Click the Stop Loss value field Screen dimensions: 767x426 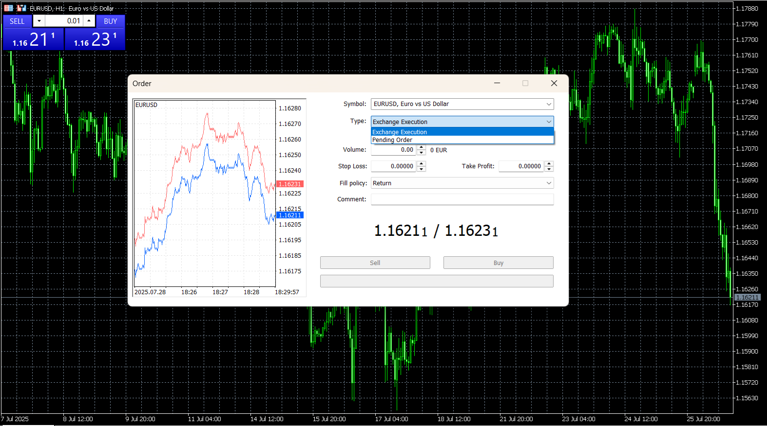click(394, 166)
